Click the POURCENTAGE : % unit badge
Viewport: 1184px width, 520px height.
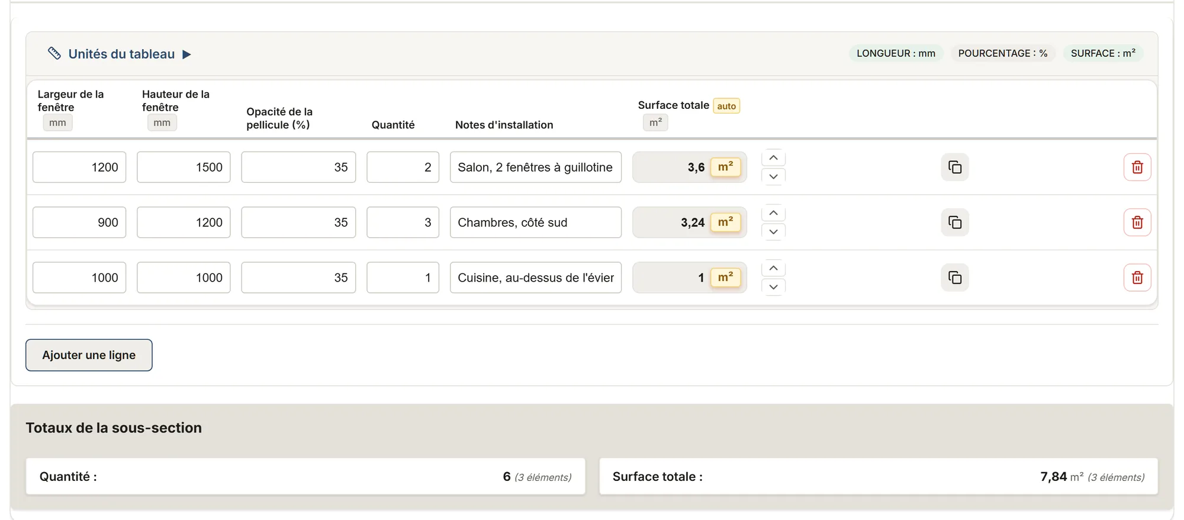(1003, 53)
